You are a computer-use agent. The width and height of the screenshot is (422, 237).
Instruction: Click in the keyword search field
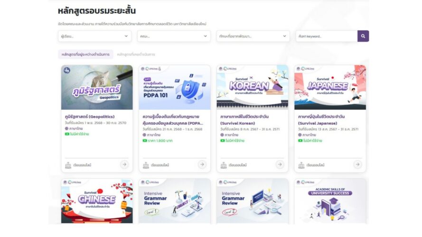coord(327,36)
